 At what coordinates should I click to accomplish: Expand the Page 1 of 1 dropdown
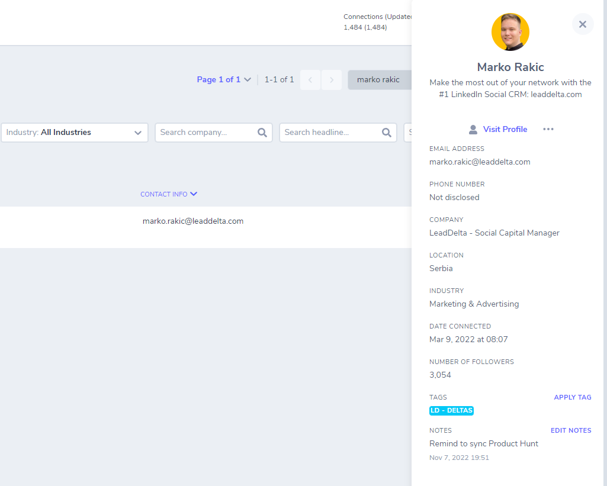(224, 80)
